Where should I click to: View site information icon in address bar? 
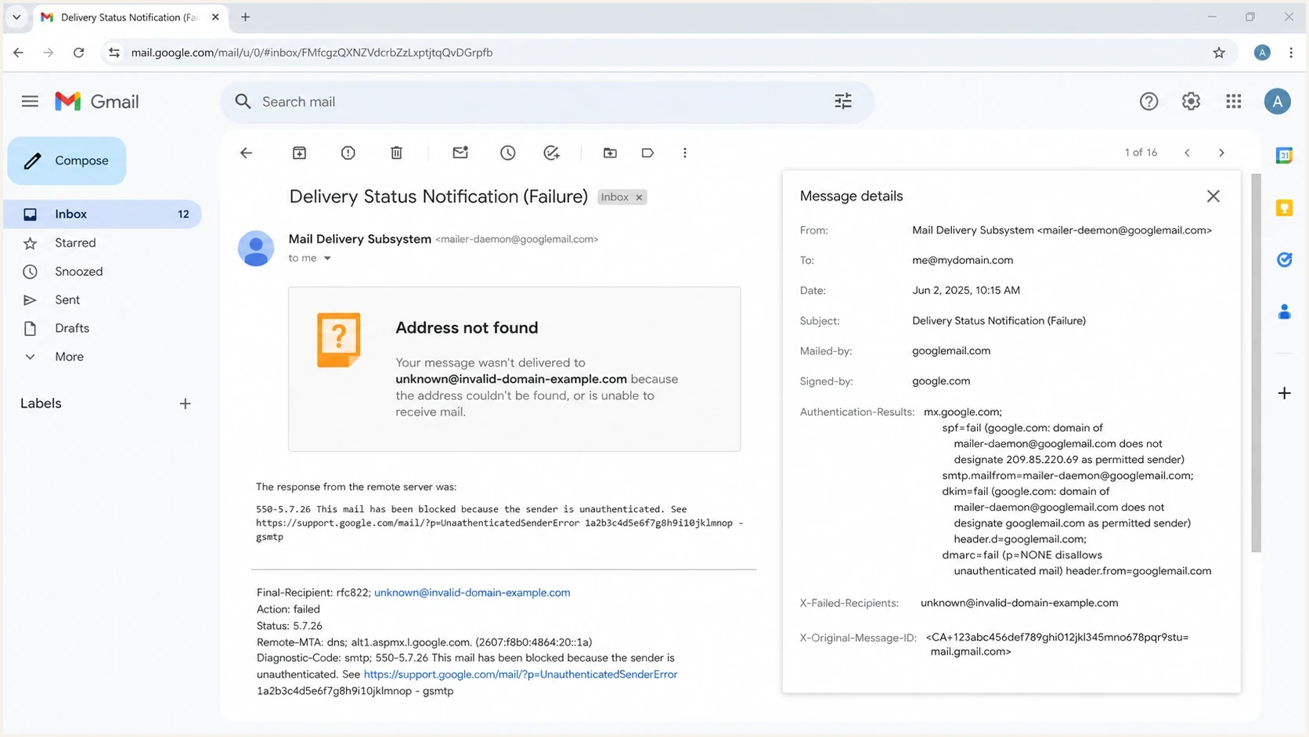point(114,52)
